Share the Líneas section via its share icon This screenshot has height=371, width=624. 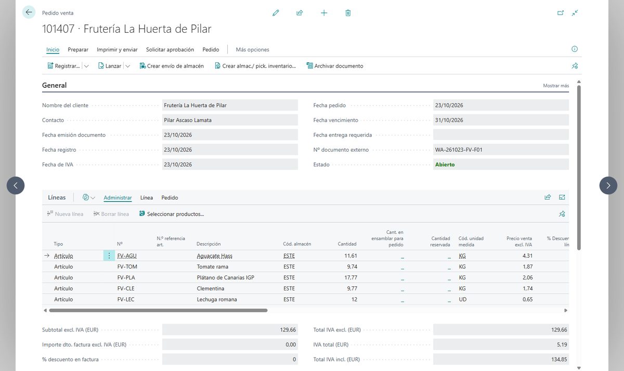pos(548,197)
